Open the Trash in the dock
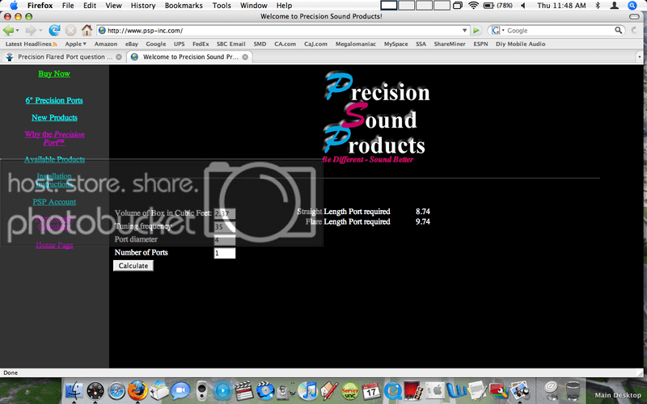 [573, 390]
